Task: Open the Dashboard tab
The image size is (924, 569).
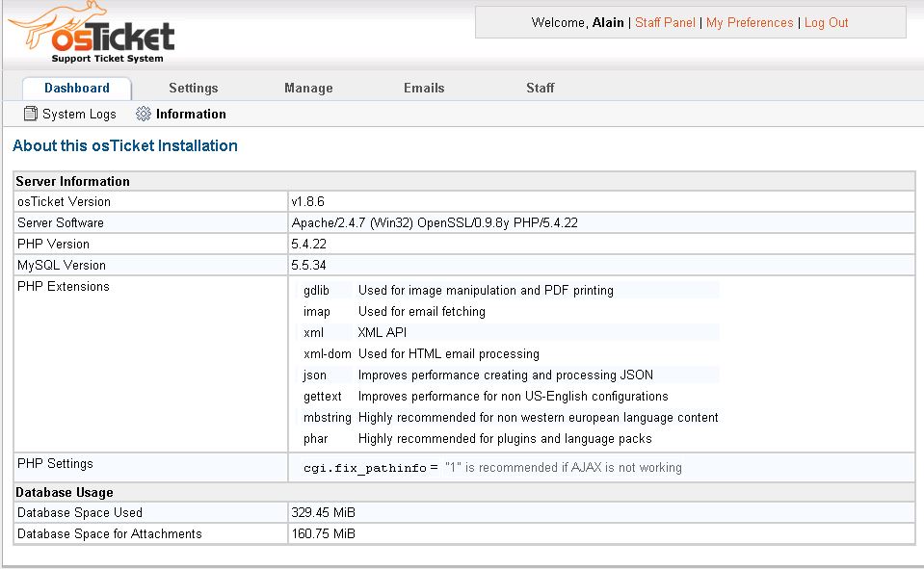Action: tap(77, 88)
